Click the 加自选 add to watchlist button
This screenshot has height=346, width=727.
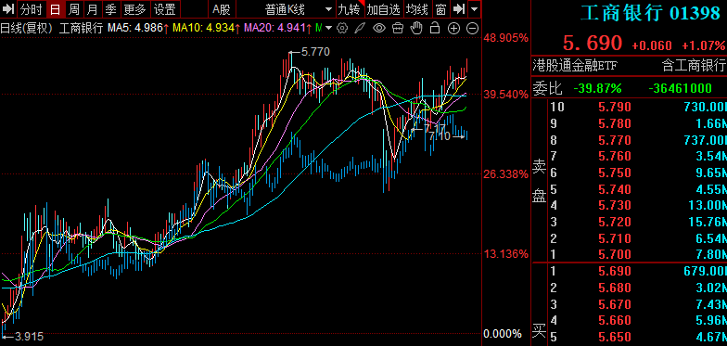[384, 9]
